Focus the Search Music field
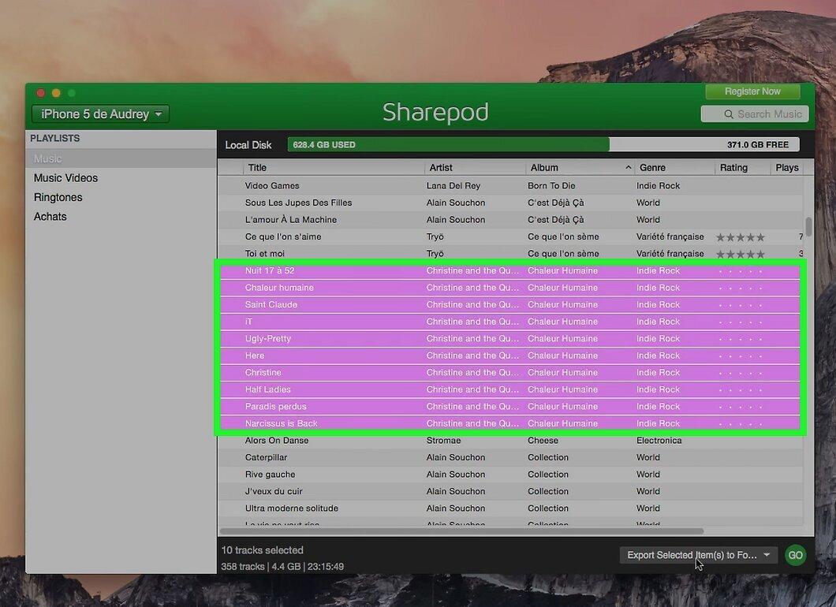 (755, 114)
